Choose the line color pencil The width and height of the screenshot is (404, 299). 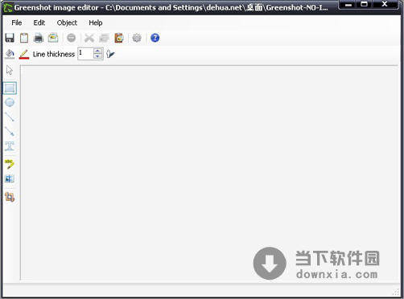pos(24,54)
